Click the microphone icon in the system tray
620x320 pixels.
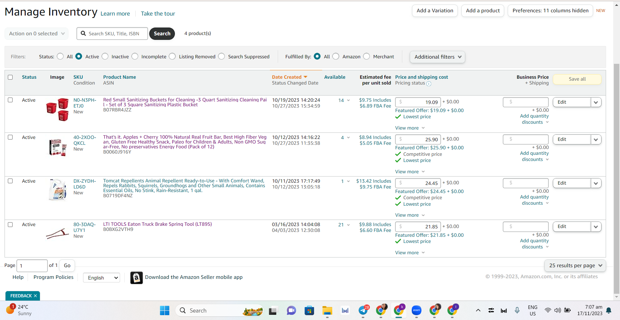coord(517,310)
